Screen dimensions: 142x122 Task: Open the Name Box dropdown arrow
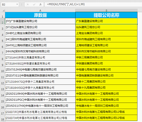coord(17,4)
